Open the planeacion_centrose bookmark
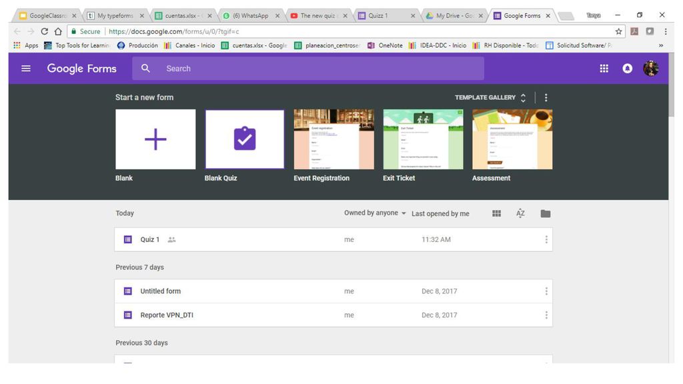The image size is (683, 384). pos(327,45)
